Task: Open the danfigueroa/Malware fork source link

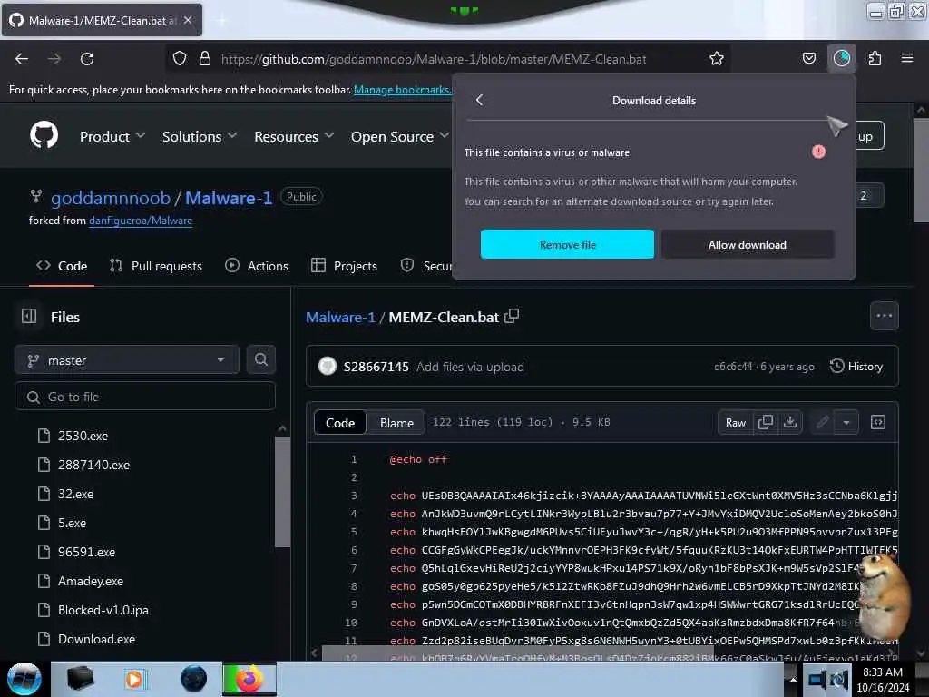Action: pyautogui.click(x=141, y=221)
